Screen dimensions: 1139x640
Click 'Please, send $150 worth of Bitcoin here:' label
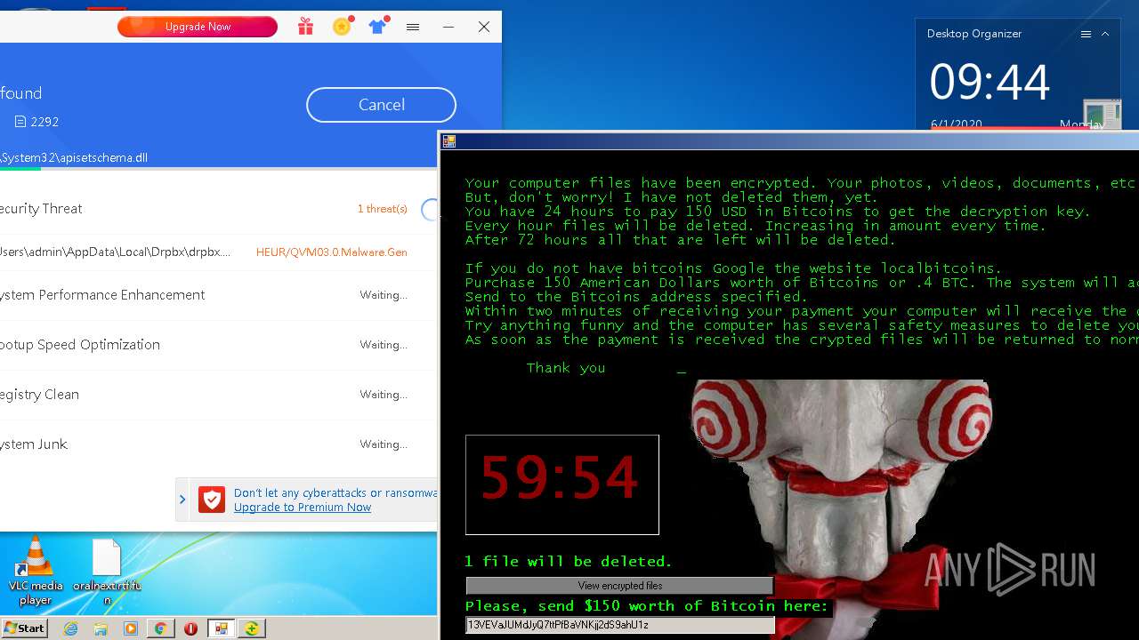point(647,606)
